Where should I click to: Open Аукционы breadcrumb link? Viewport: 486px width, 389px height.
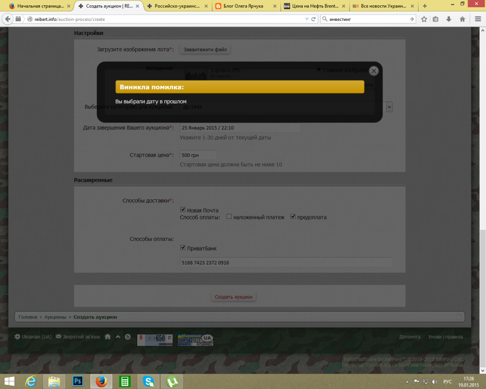pyautogui.click(x=55, y=317)
